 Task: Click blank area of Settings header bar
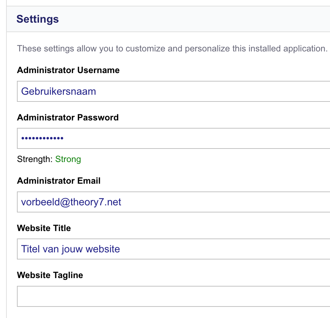point(203,19)
